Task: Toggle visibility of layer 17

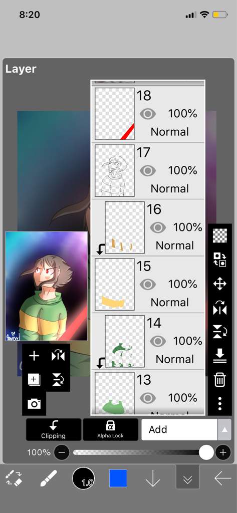Action: pyautogui.click(x=148, y=170)
